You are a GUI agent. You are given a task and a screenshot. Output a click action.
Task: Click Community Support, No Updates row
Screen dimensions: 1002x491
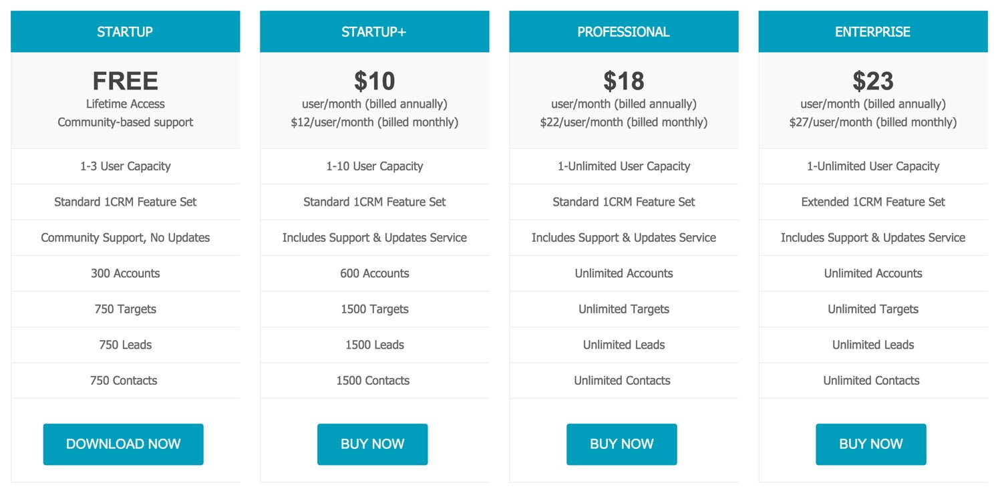(125, 238)
